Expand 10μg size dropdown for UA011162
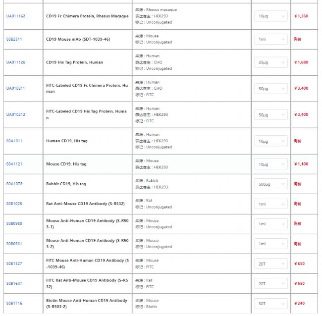 pos(270,16)
